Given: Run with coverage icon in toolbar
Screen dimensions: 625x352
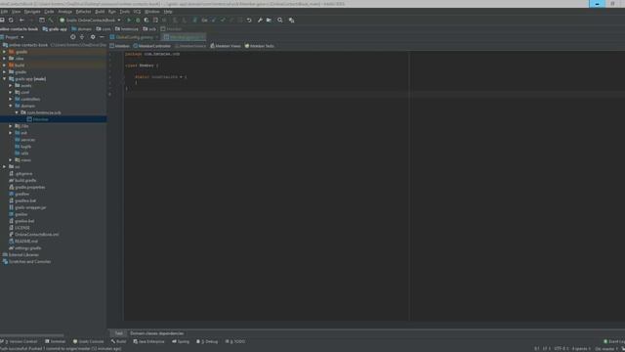Looking at the screenshot, I should click(x=146, y=20).
